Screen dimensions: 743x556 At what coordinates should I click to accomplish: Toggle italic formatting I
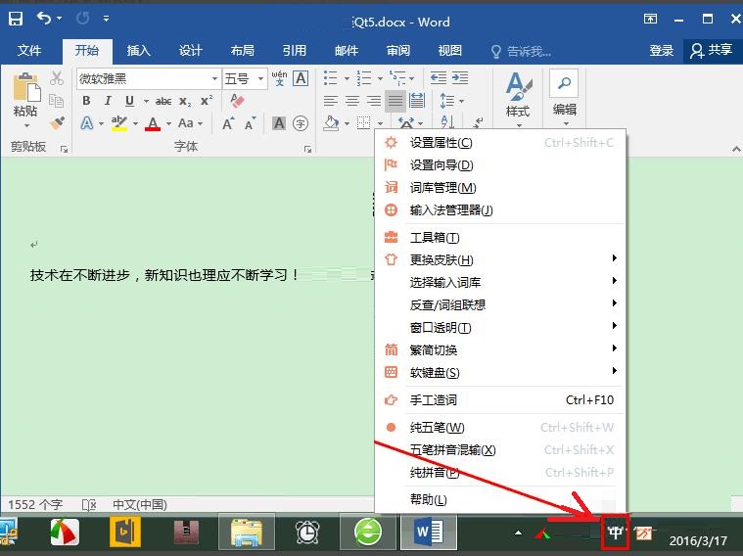point(108,101)
